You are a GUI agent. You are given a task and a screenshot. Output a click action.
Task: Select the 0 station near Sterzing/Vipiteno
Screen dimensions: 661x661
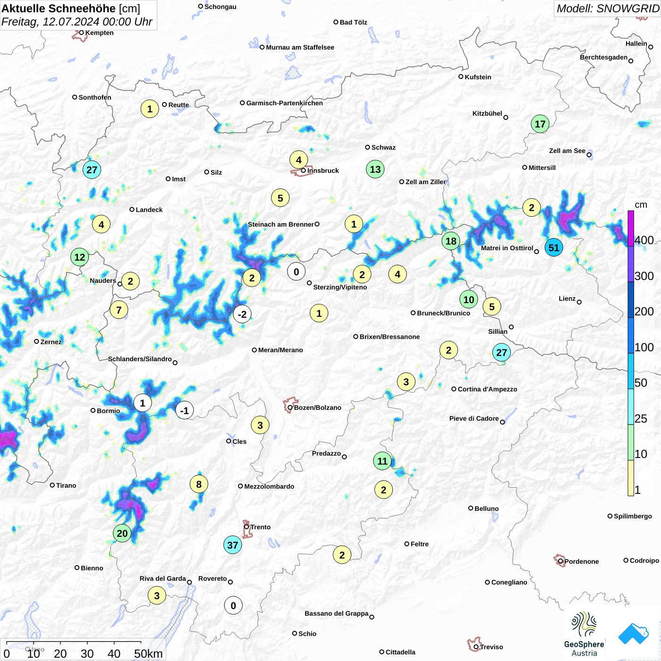(x=297, y=271)
